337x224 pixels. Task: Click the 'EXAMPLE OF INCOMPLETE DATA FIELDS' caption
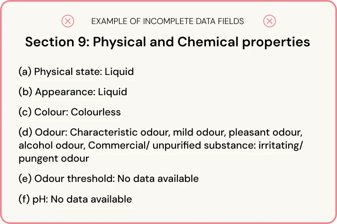(x=168, y=21)
